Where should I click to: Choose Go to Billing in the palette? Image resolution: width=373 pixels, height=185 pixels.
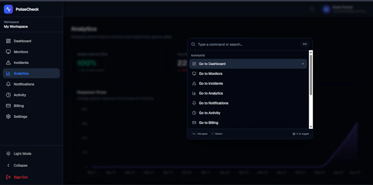248,123
